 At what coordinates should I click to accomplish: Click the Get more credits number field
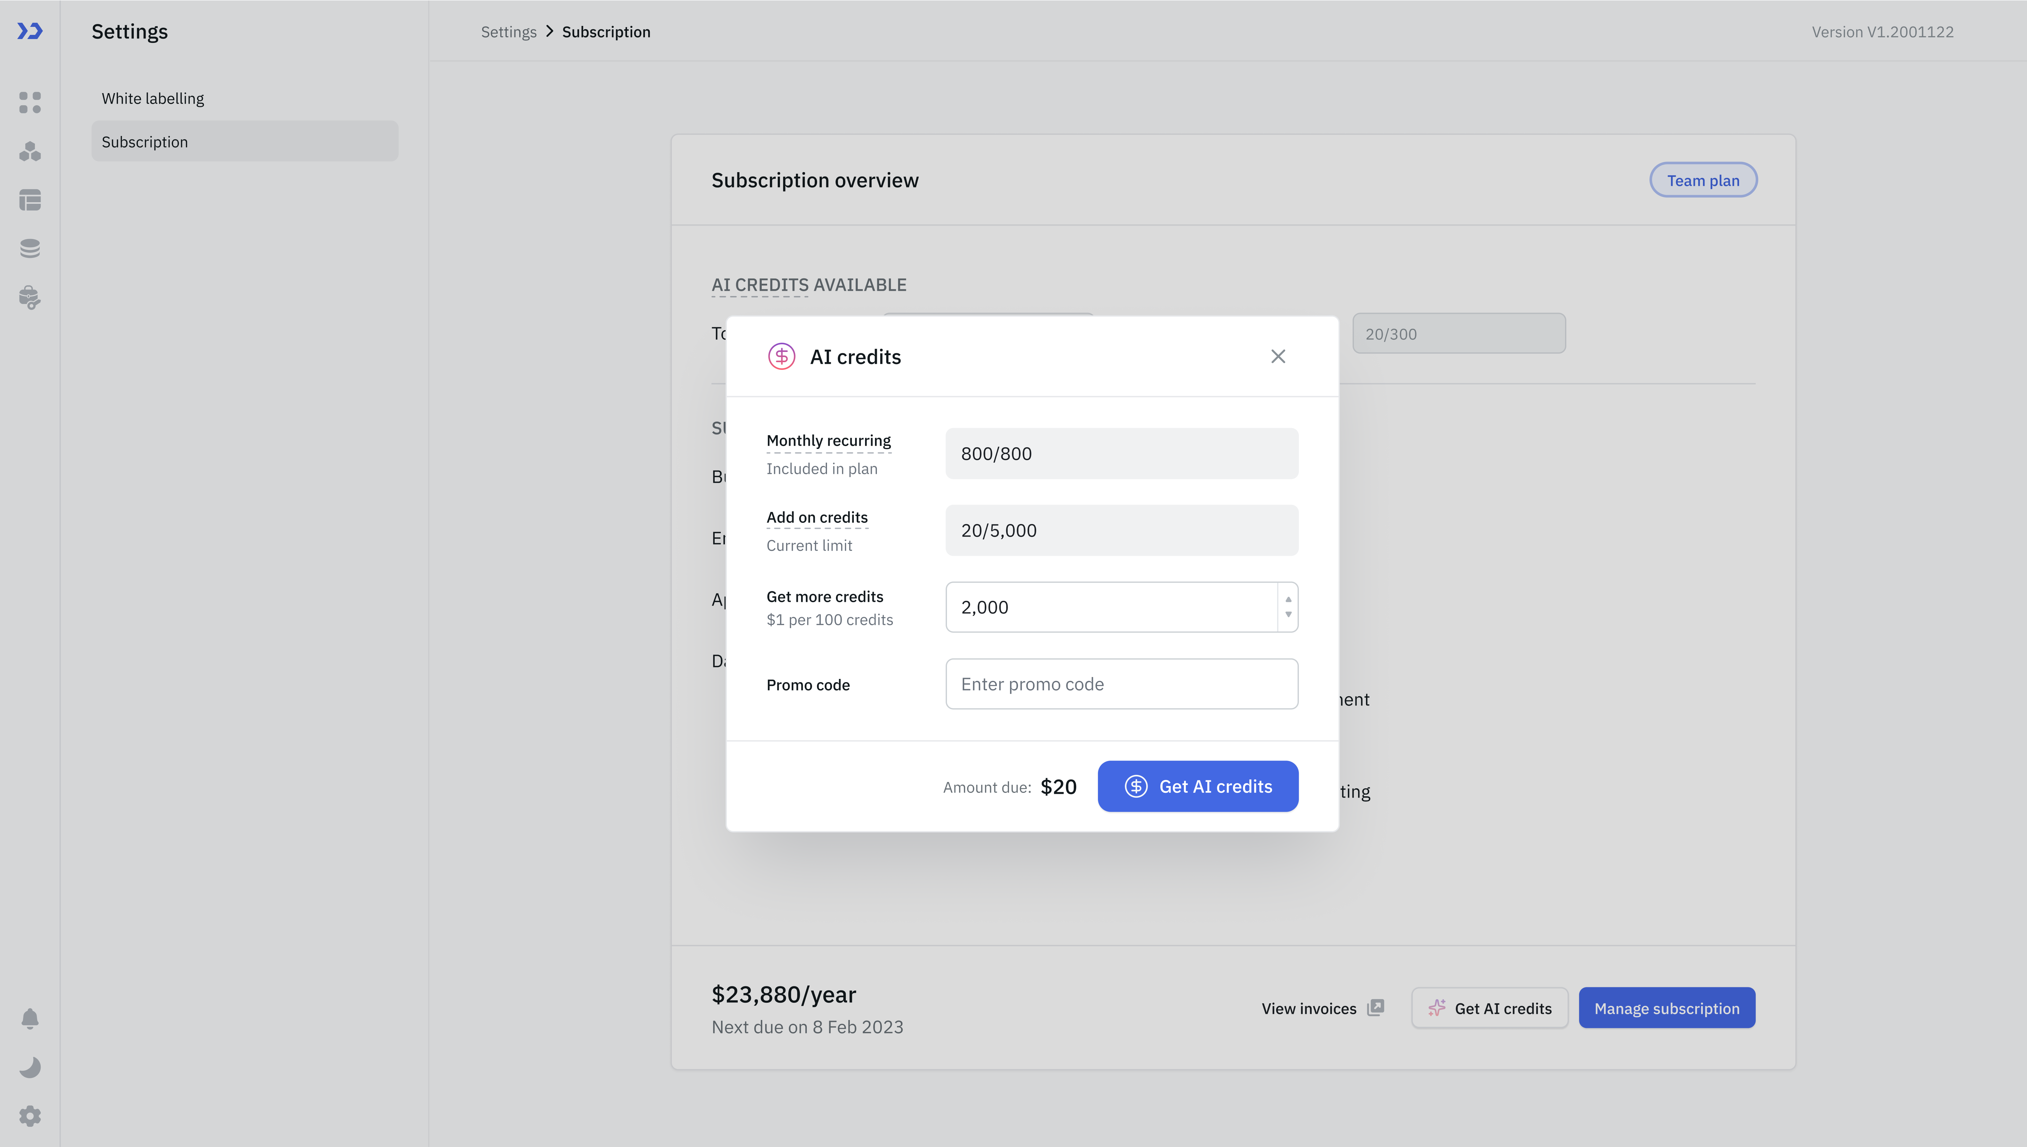coord(1110,607)
